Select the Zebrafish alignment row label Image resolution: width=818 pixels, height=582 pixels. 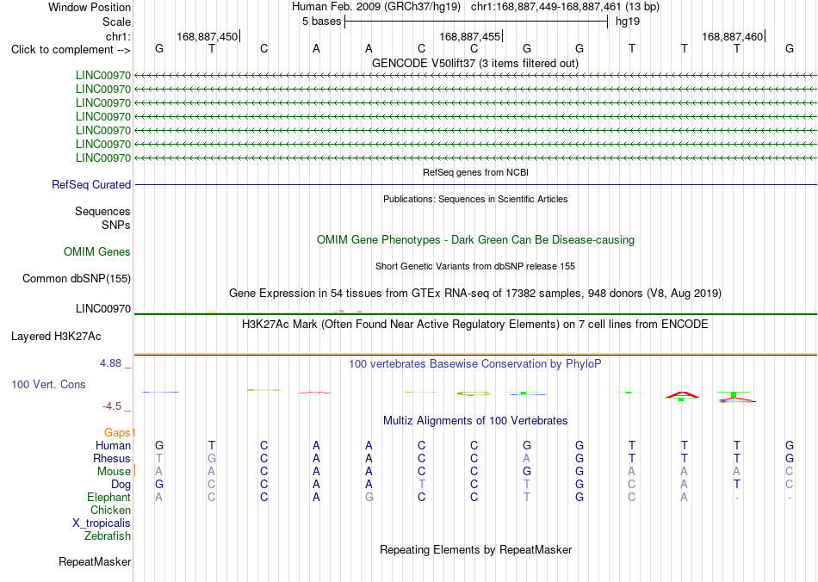[108, 536]
